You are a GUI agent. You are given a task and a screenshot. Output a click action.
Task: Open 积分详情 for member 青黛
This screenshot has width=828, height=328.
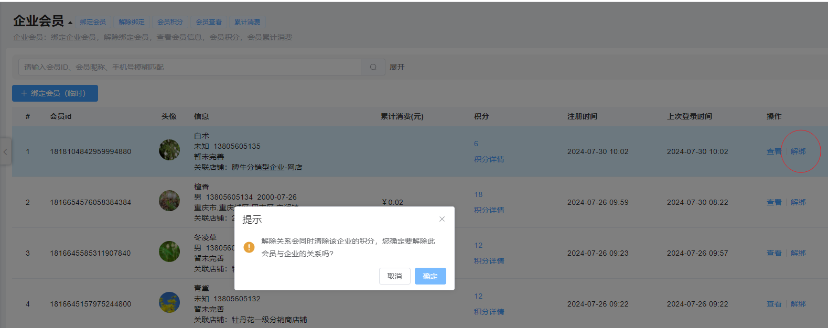[489, 312]
